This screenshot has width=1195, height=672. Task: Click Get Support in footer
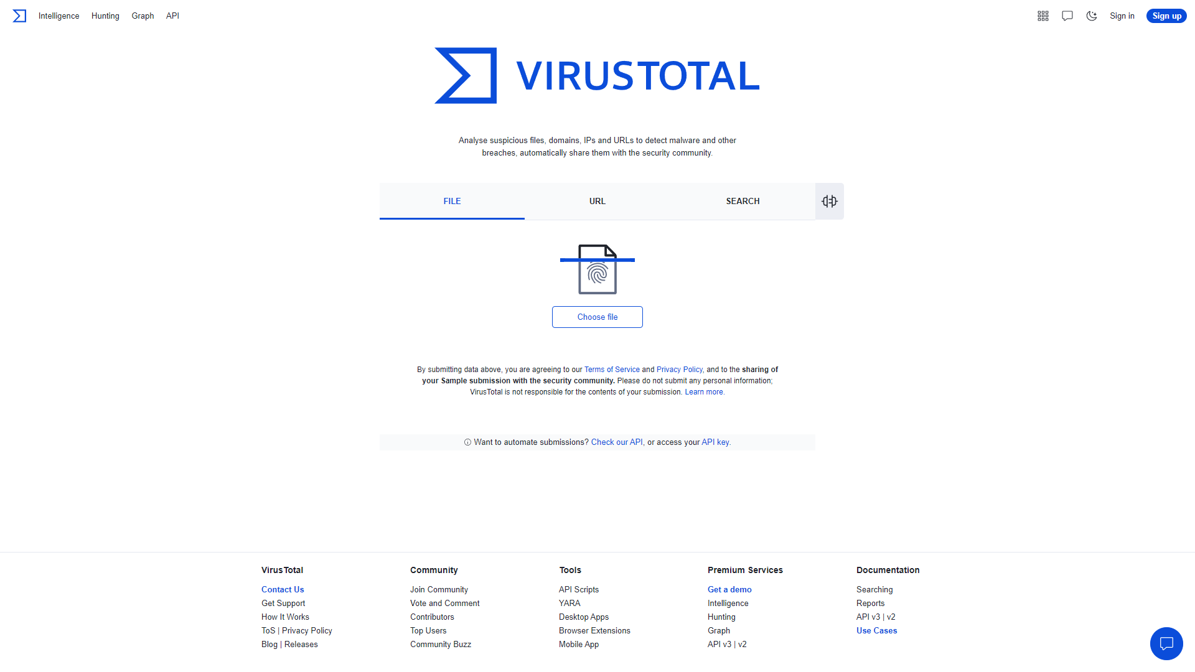pyautogui.click(x=283, y=603)
